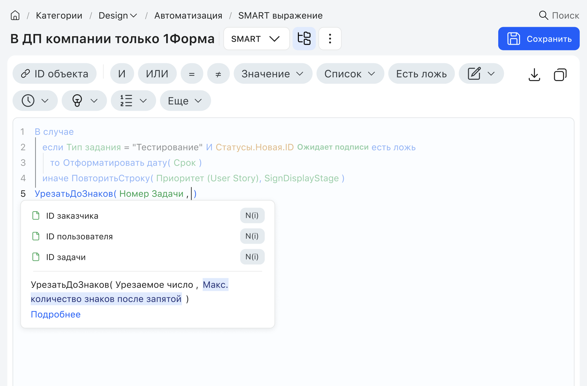
Task: Open the "Подробнее" link
Action: [56, 314]
